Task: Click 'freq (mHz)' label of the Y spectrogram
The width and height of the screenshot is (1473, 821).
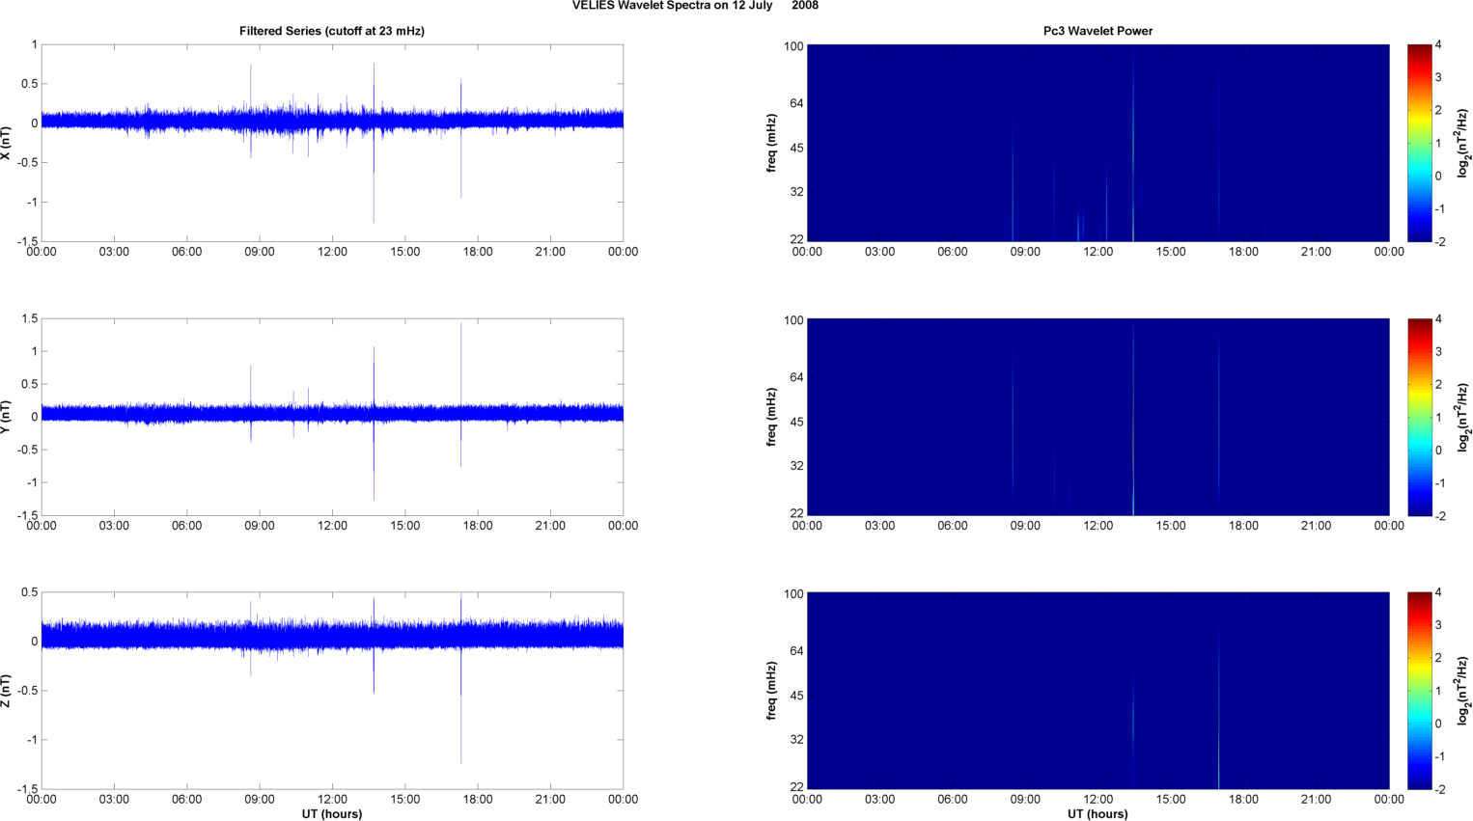Action: tap(772, 417)
